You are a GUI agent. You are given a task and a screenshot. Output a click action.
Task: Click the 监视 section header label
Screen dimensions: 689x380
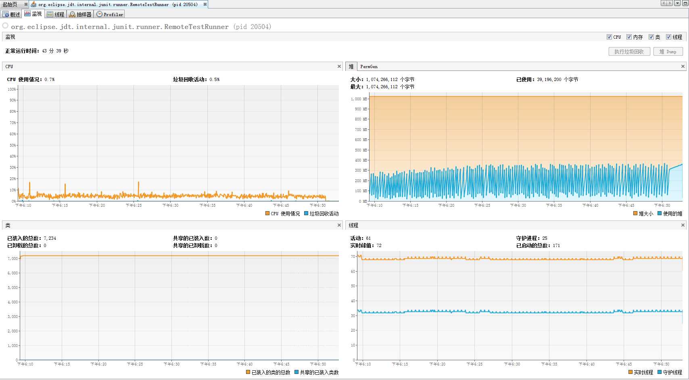pos(10,37)
